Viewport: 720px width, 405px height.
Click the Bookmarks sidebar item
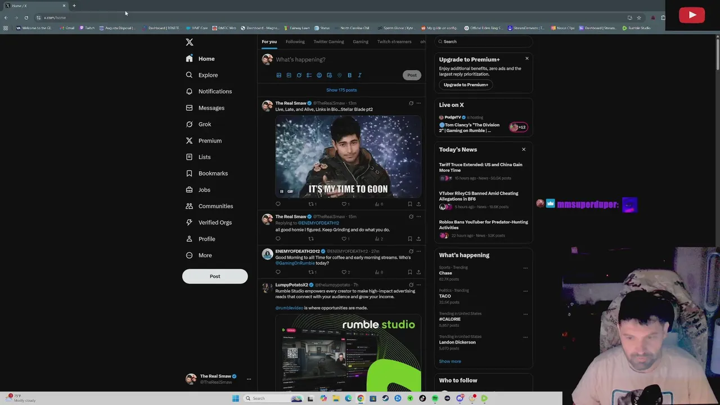click(207, 173)
